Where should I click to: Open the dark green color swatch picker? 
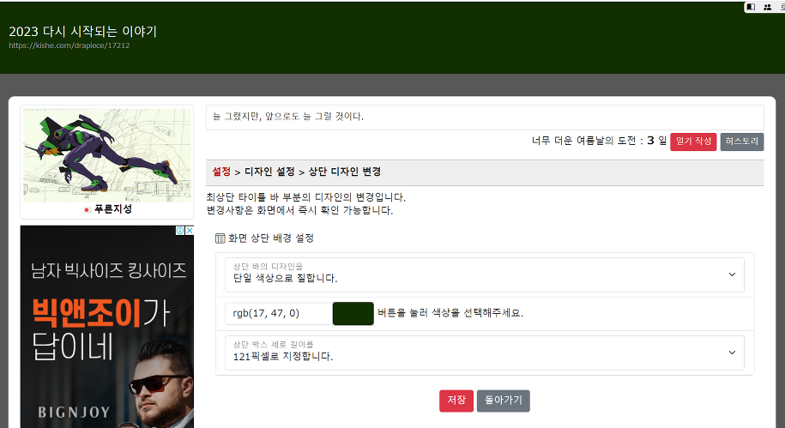click(x=353, y=313)
